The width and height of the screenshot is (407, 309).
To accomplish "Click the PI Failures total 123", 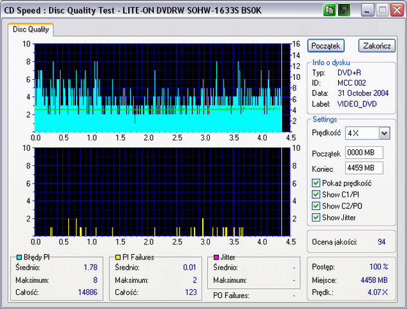I will coord(191,292).
